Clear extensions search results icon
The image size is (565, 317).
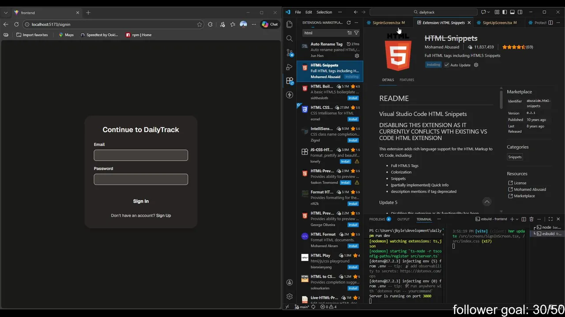[x=350, y=33]
